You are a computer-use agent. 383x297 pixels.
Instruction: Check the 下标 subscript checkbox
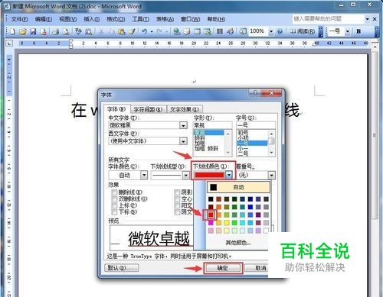coord(114,212)
